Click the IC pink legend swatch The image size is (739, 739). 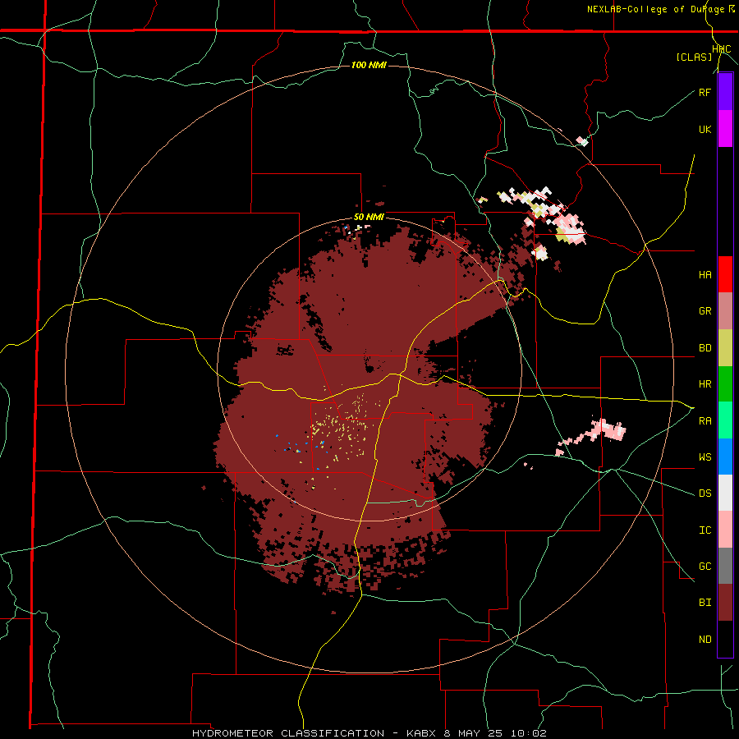tap(725, 530)
